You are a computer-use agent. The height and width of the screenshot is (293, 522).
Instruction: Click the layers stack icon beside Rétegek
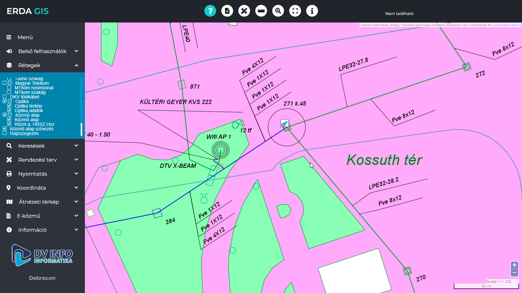click(9, 65)
